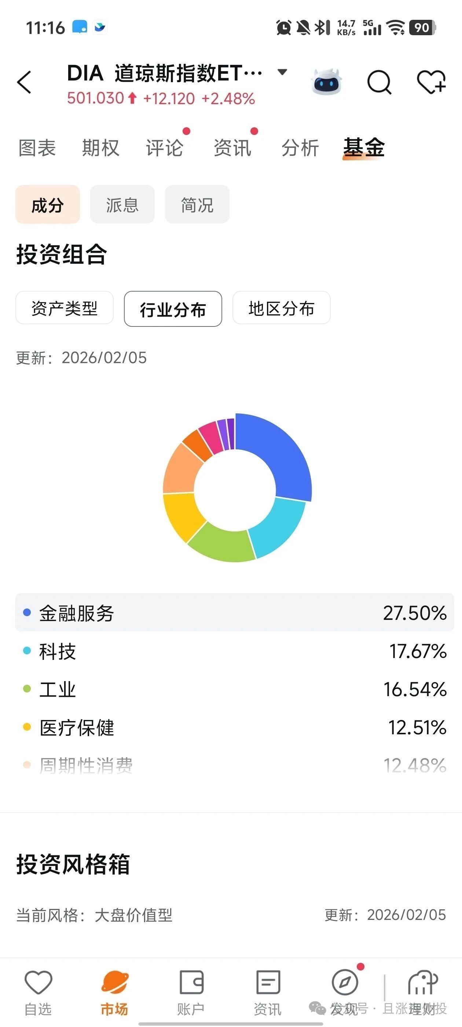Go to 市场 planet icon

[x=115, y=983]
